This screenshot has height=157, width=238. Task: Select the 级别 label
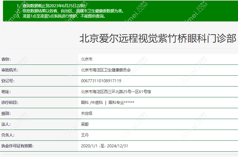6,113
